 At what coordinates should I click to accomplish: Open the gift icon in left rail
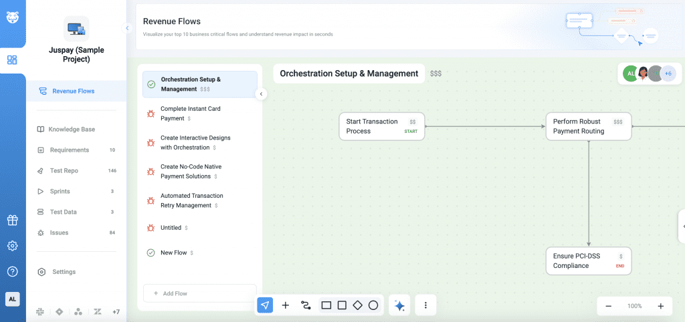pos(12,220)
